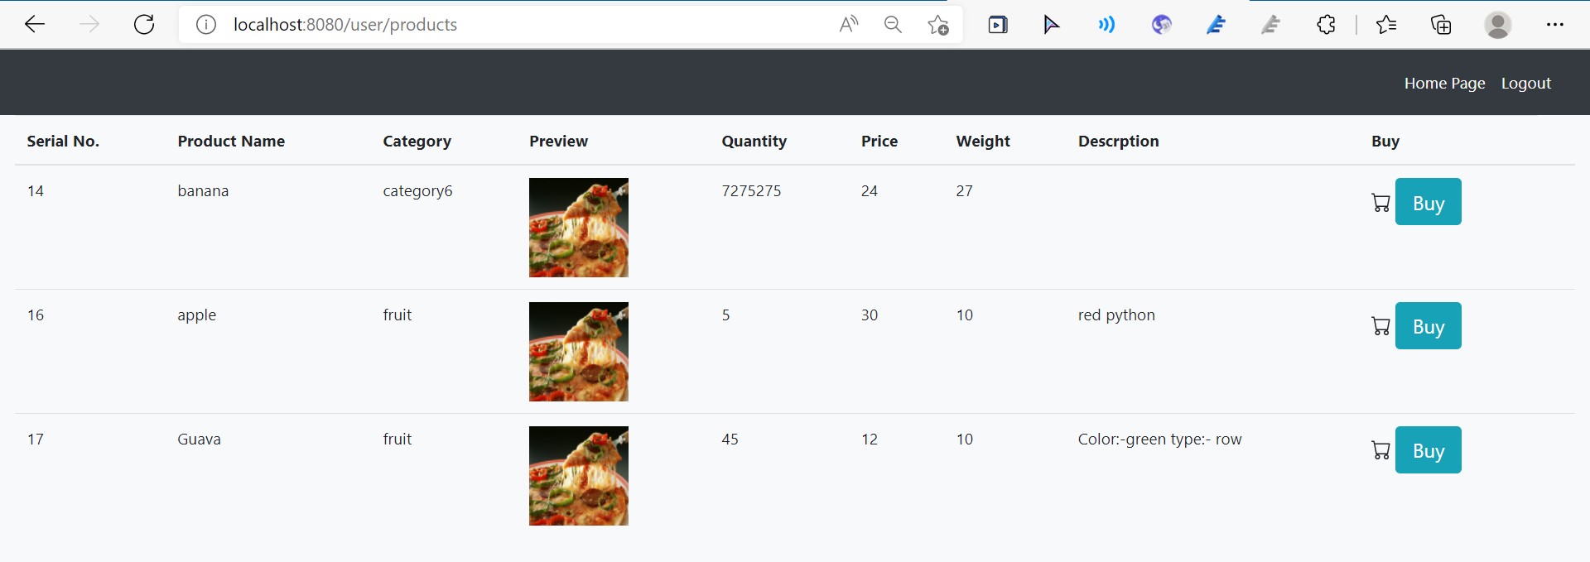Select the Microsoft Editor pen extension
The width and height of the screenshot is (1590, 562).
click(x=1216, y=24)
